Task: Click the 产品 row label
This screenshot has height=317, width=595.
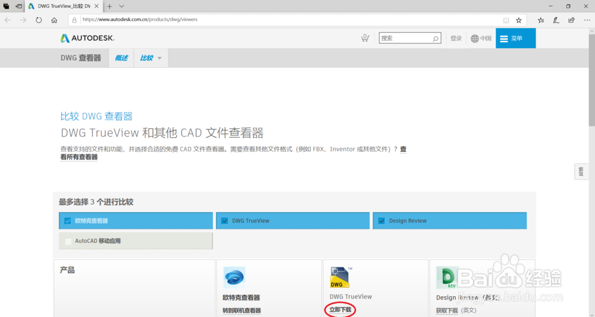Action: coord(67,270)
